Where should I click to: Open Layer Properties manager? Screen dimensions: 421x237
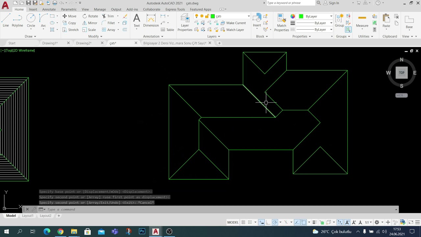(x=185, y=22)
